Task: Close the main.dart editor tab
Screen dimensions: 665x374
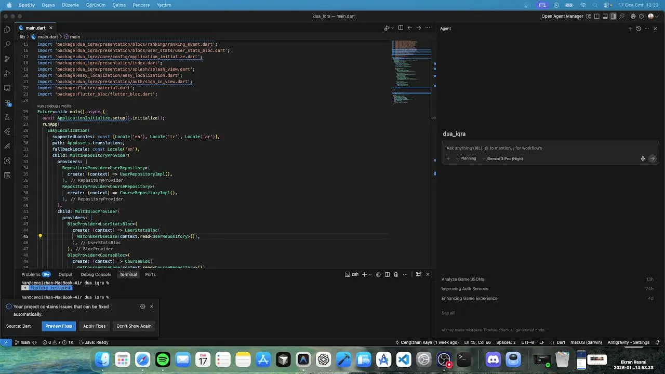Action: [x=51, y=28]
